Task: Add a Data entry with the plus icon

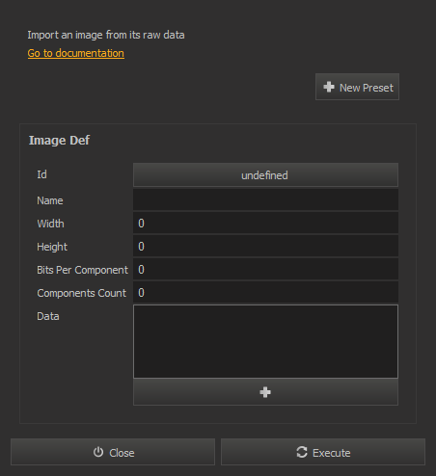Action: [265, 392]
